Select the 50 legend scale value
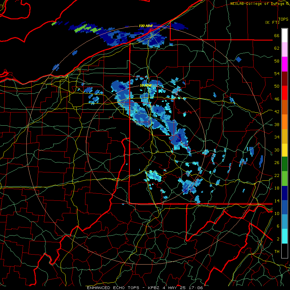Screen dimensions: 290x290 click(x=277, y=86)
